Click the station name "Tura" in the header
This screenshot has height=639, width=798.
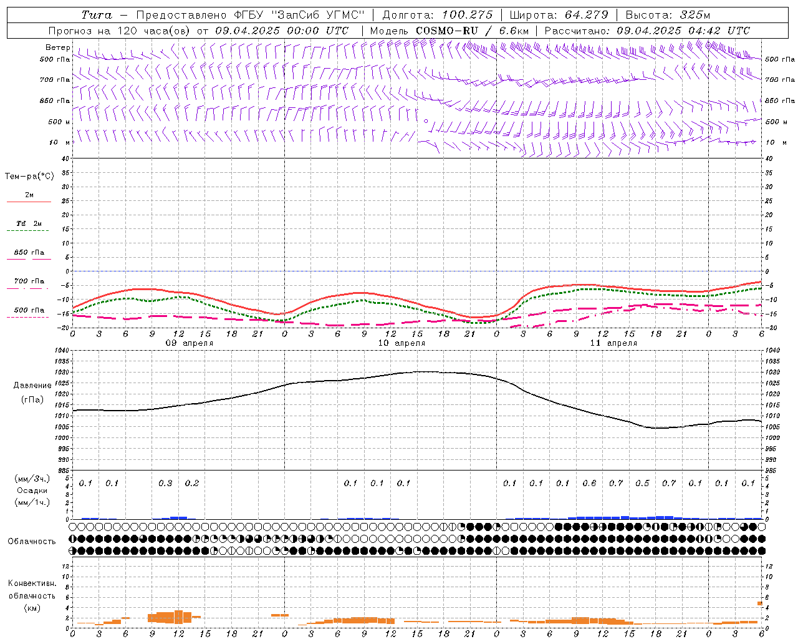97,15
